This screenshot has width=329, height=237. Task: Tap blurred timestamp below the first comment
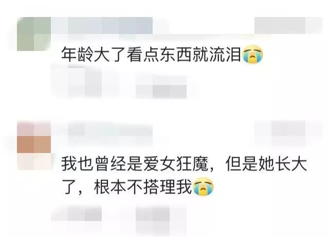pyautogui.click(x=77, y=82)
